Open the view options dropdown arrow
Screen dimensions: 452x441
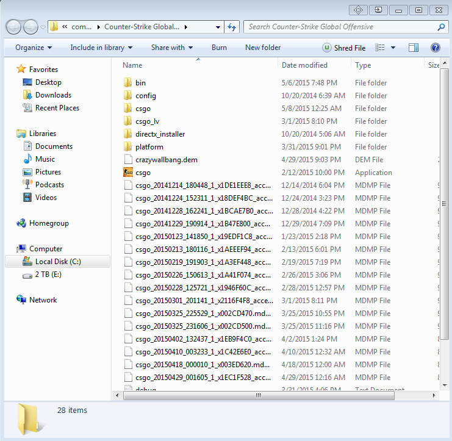pos(393,48)
